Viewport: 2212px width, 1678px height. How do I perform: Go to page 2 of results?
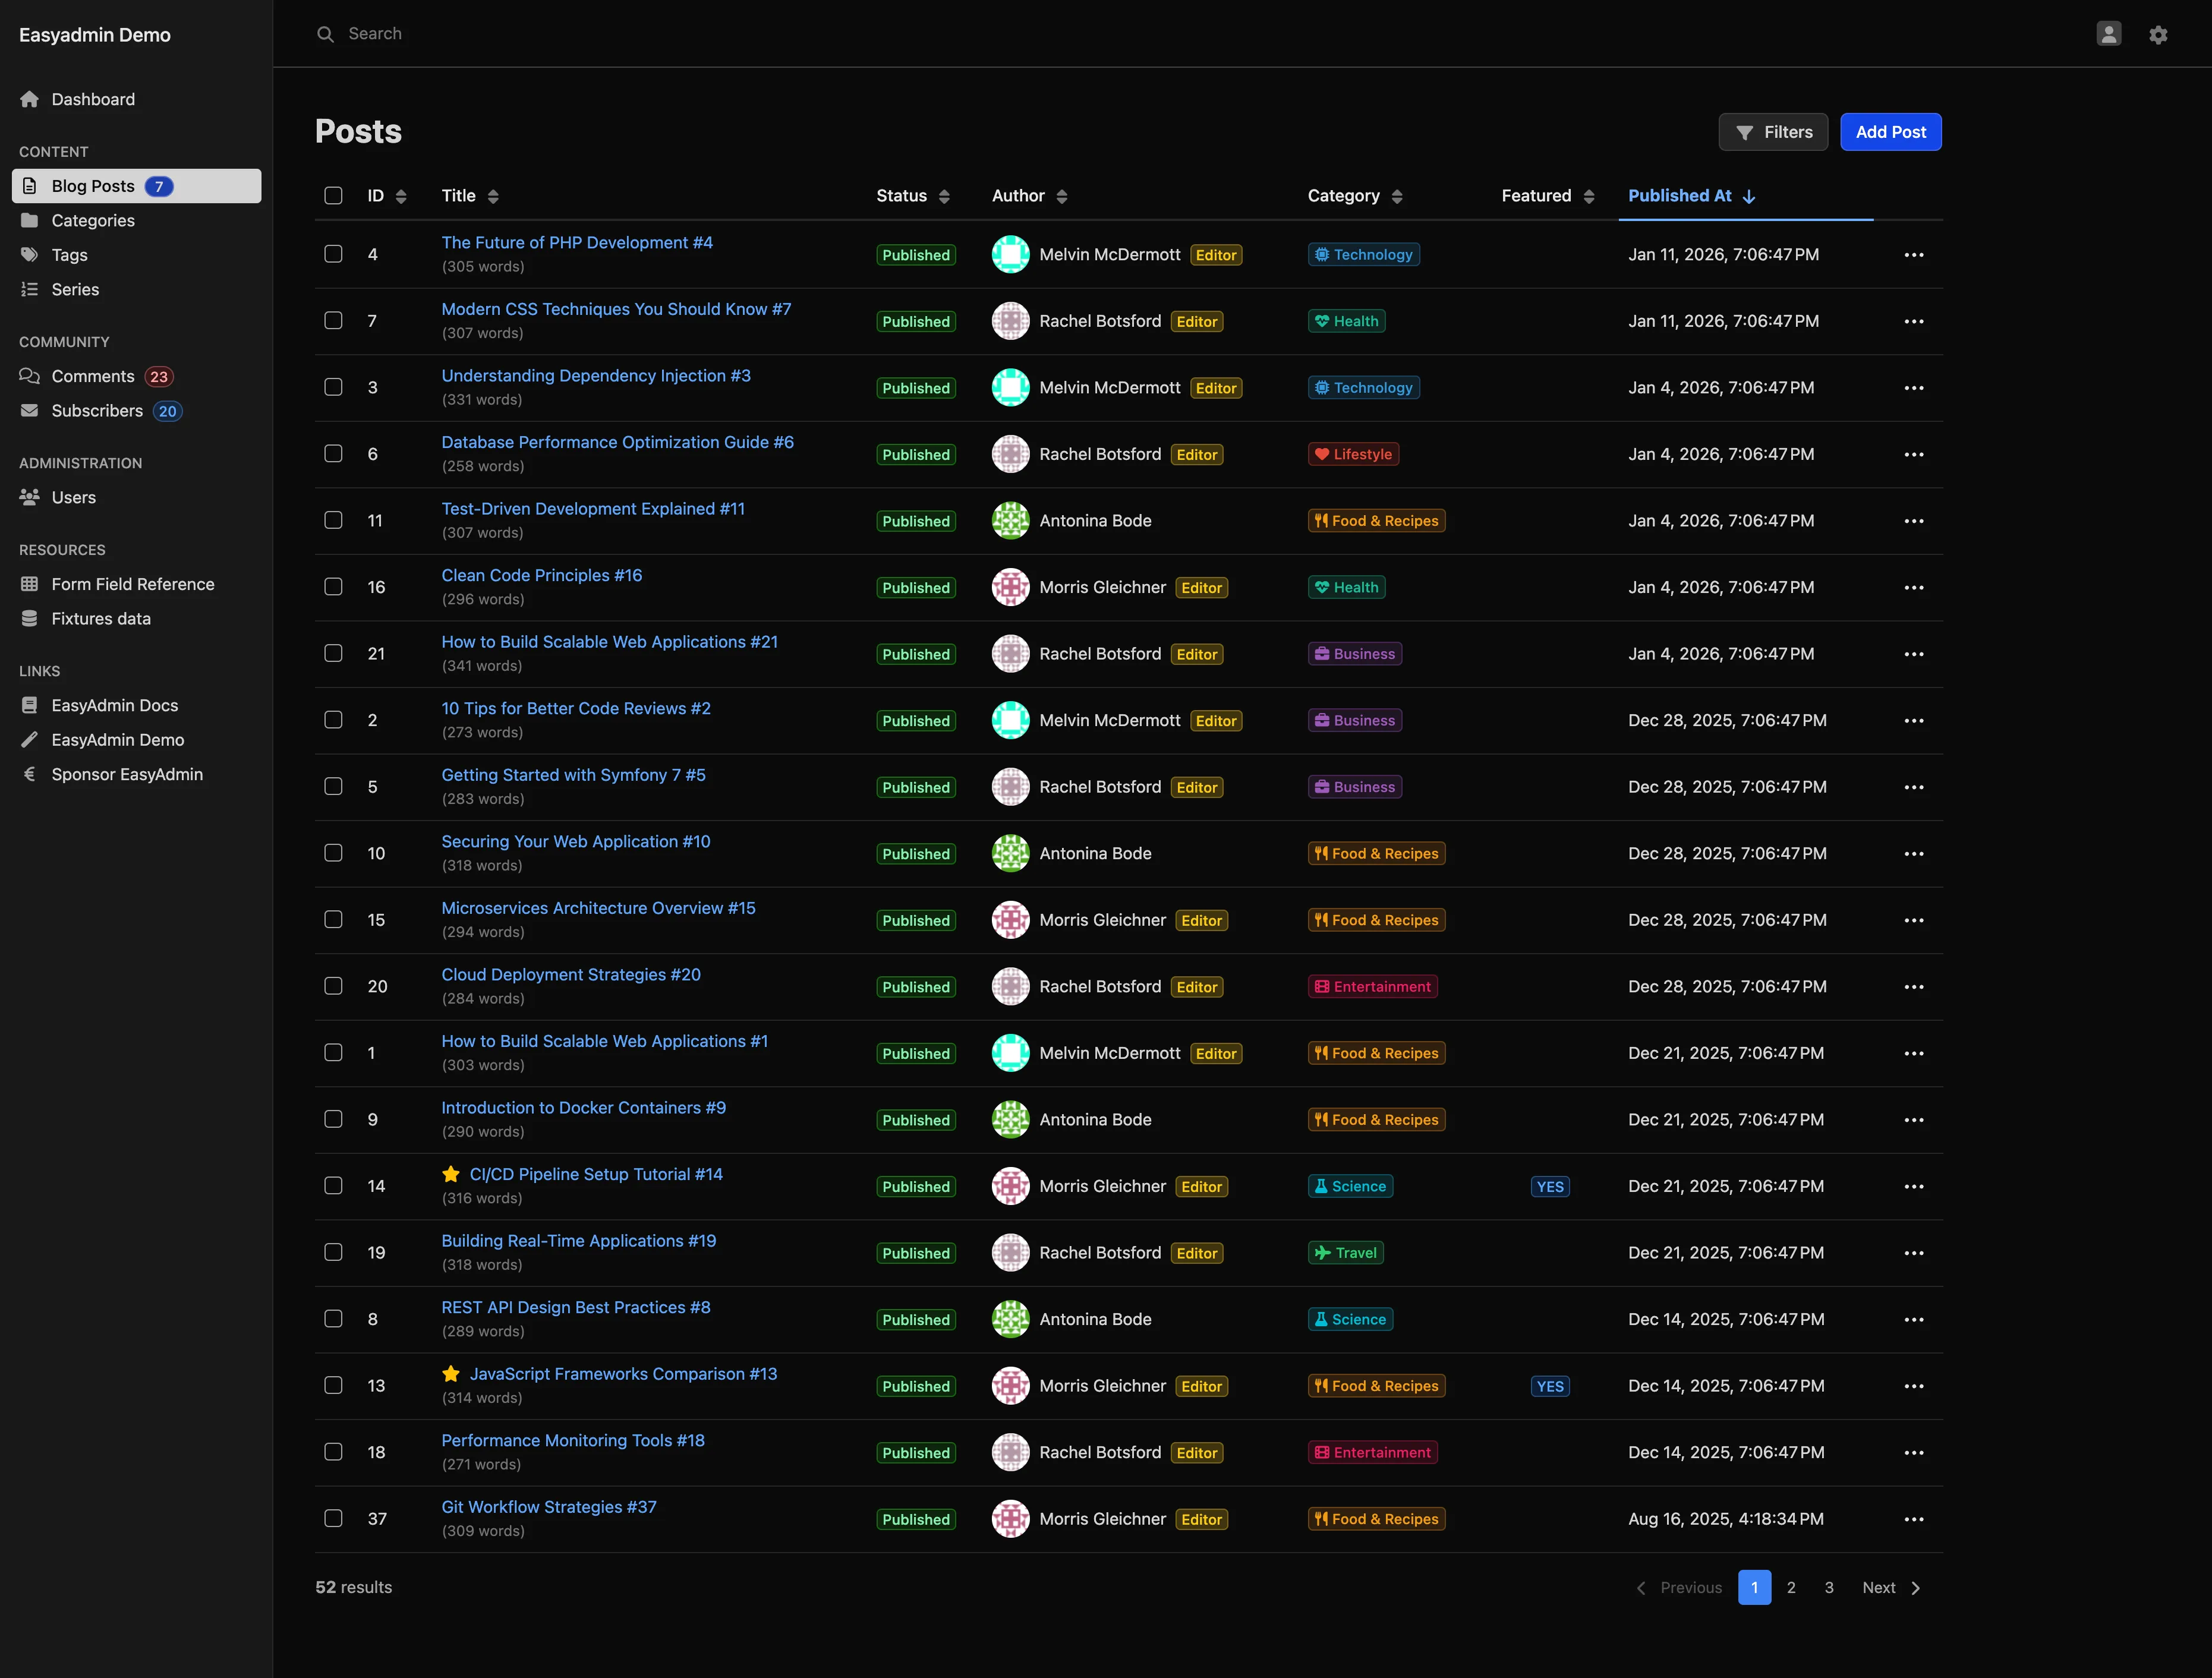1791,1588
